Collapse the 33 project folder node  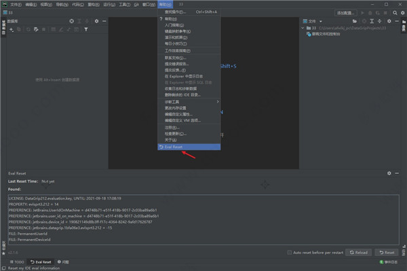[x=303, y=28]
